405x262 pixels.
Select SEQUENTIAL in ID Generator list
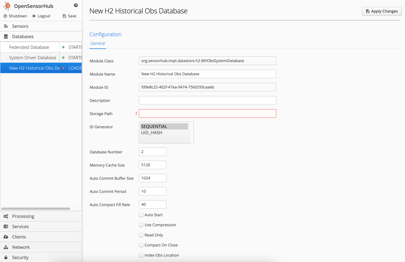pyautogui.click(x=154, y=126)
